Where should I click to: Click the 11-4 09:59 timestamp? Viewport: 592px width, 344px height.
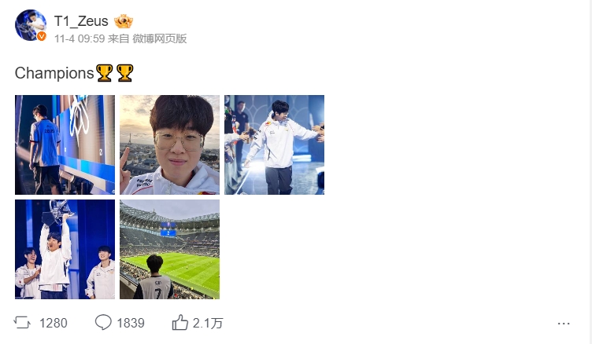(80, 38)
